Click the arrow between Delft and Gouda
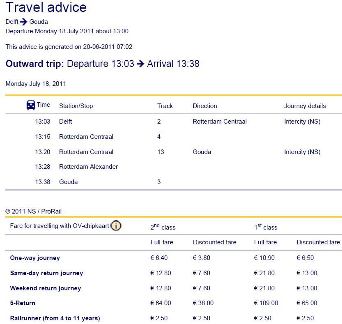The image size is (342, 324). pos(23,22)
